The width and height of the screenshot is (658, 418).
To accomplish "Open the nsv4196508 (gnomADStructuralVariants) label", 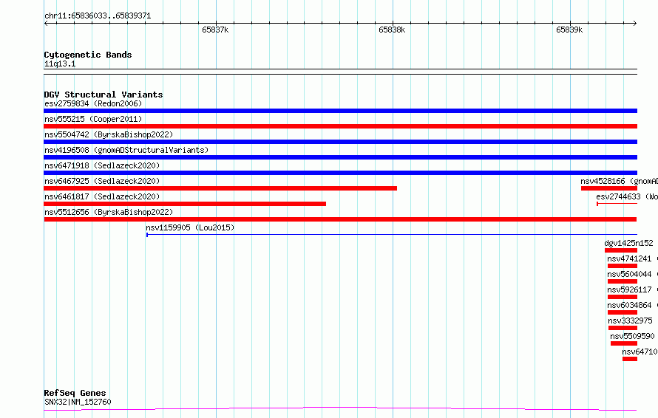I will click(x=126, y=150).
